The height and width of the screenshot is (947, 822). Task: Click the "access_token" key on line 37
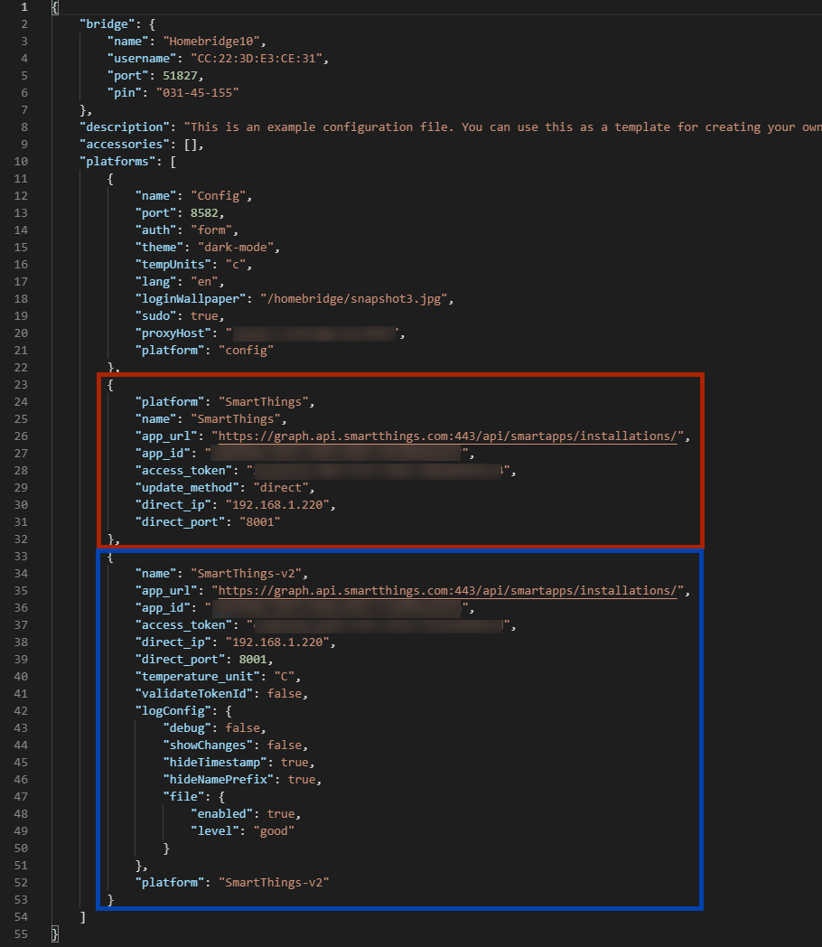click(184, 625)
